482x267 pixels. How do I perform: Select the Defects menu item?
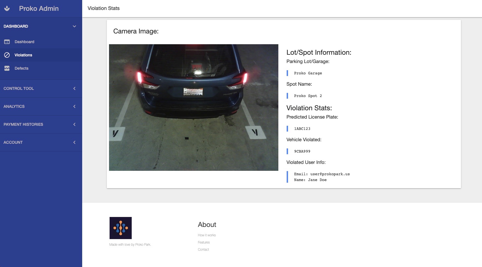[22, 68]
